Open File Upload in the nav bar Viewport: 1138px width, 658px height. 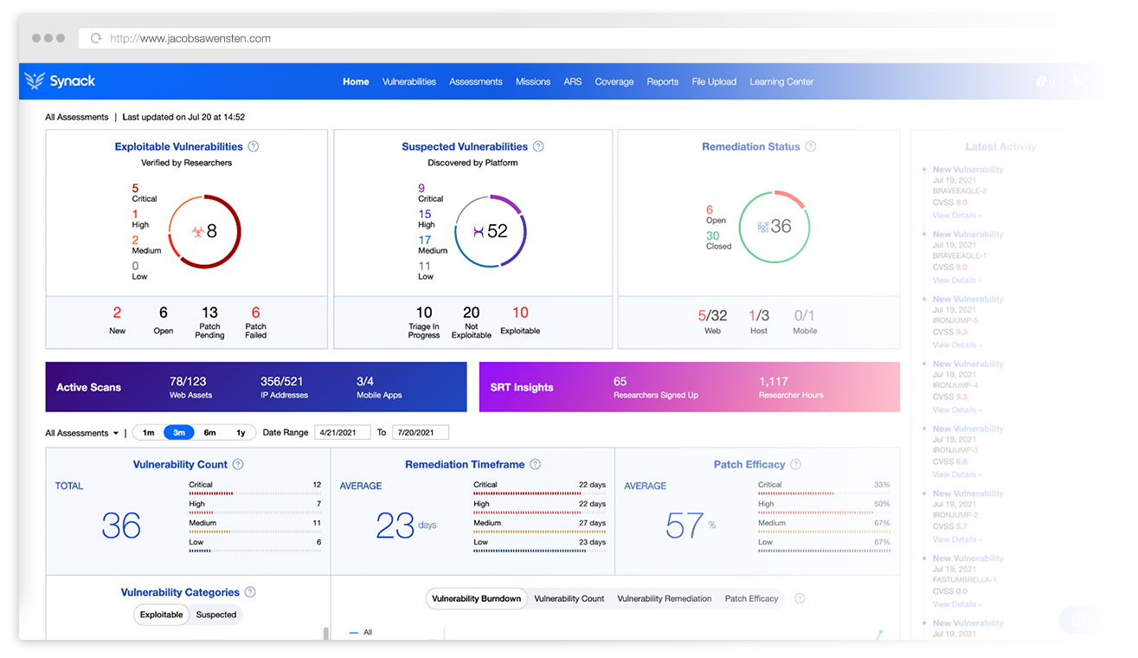[714, 81]
